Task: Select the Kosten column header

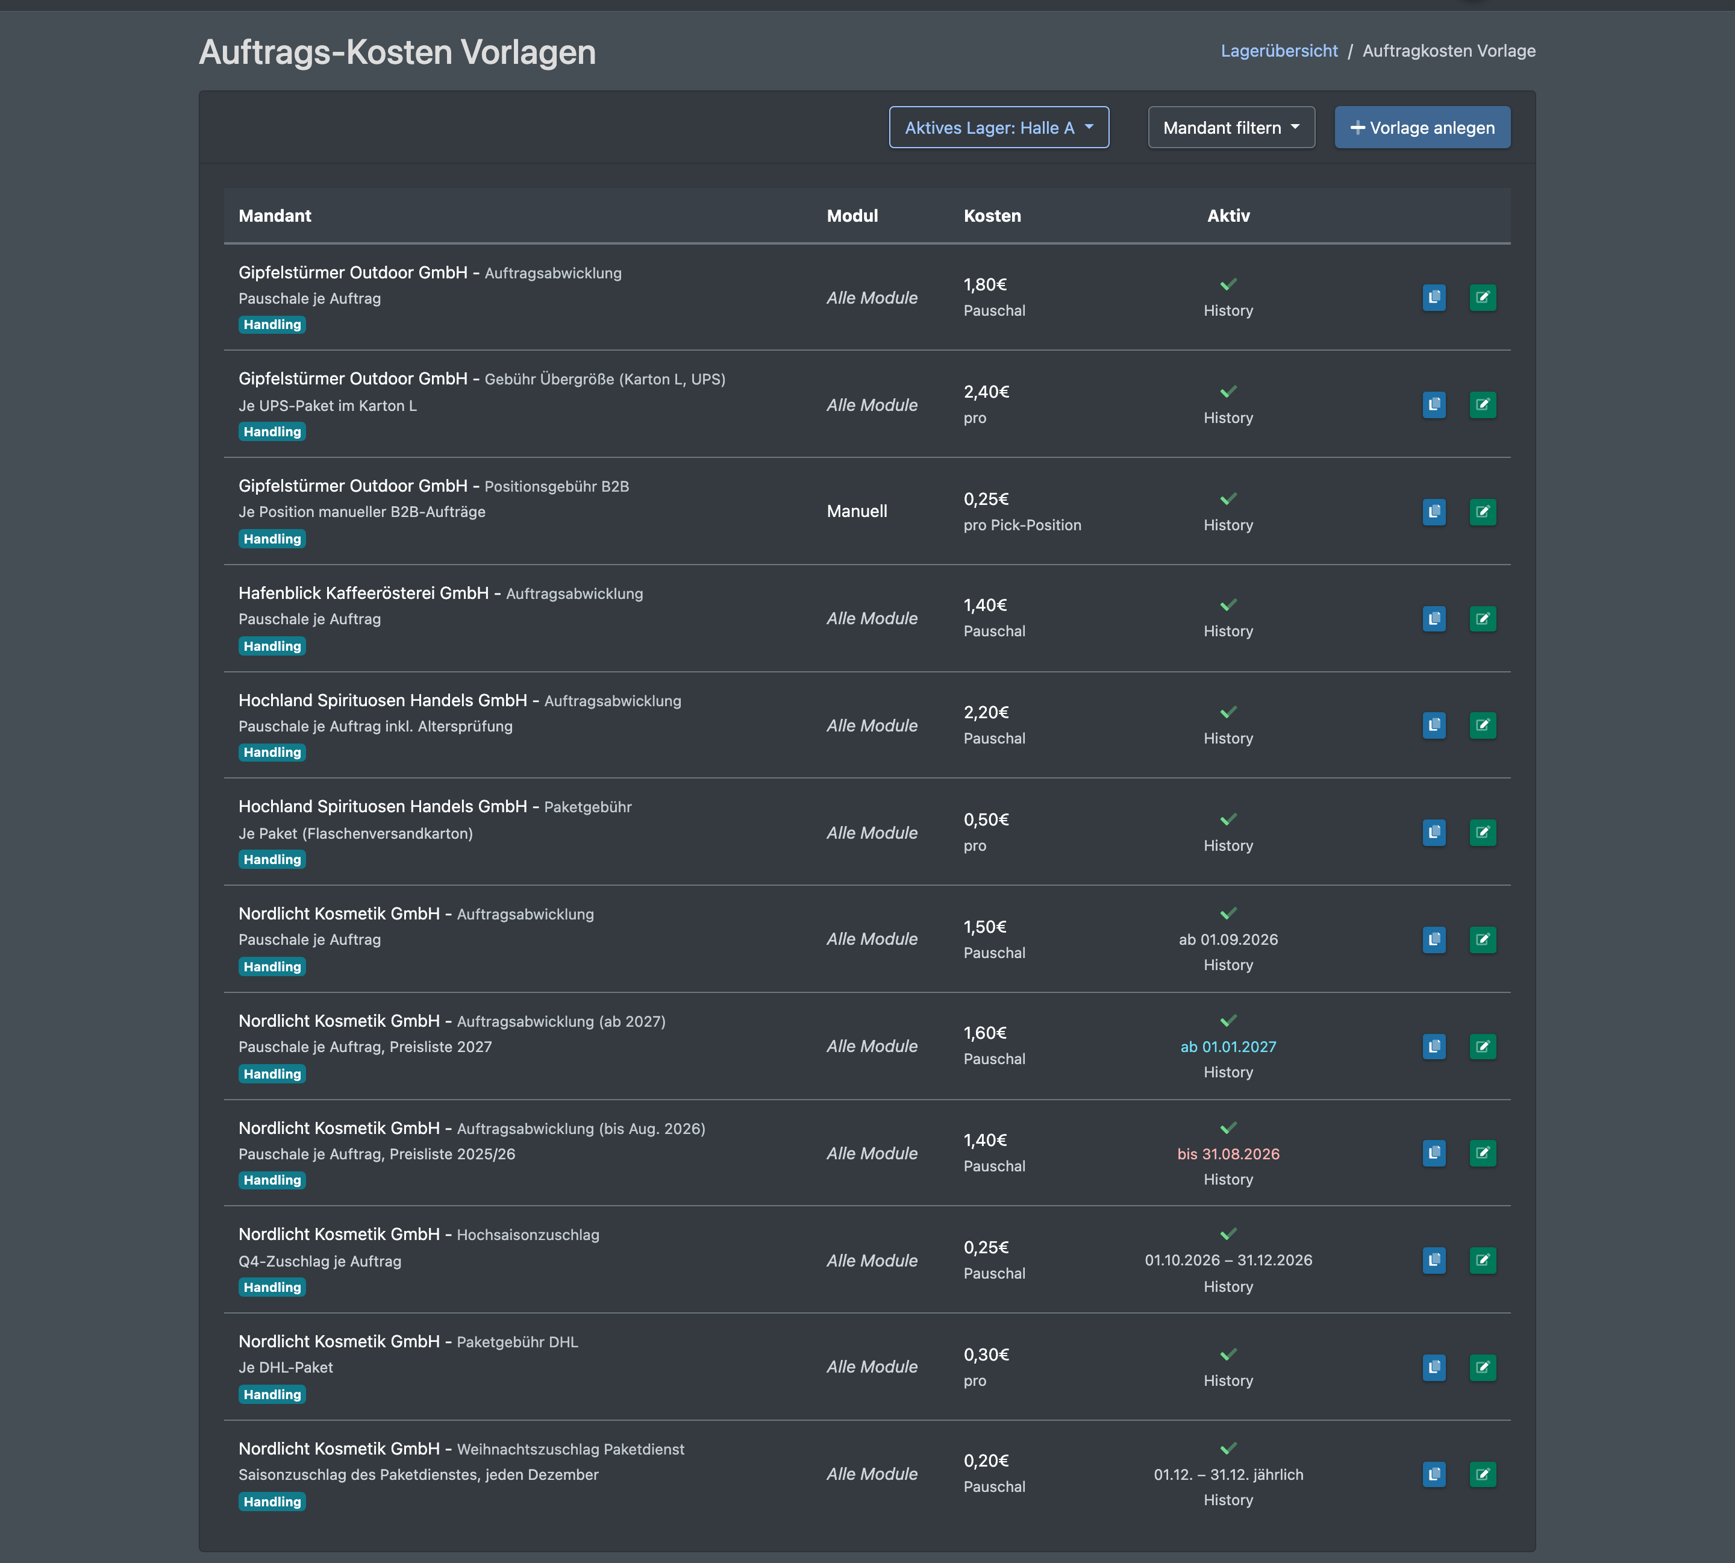Action: coord(992,216)
